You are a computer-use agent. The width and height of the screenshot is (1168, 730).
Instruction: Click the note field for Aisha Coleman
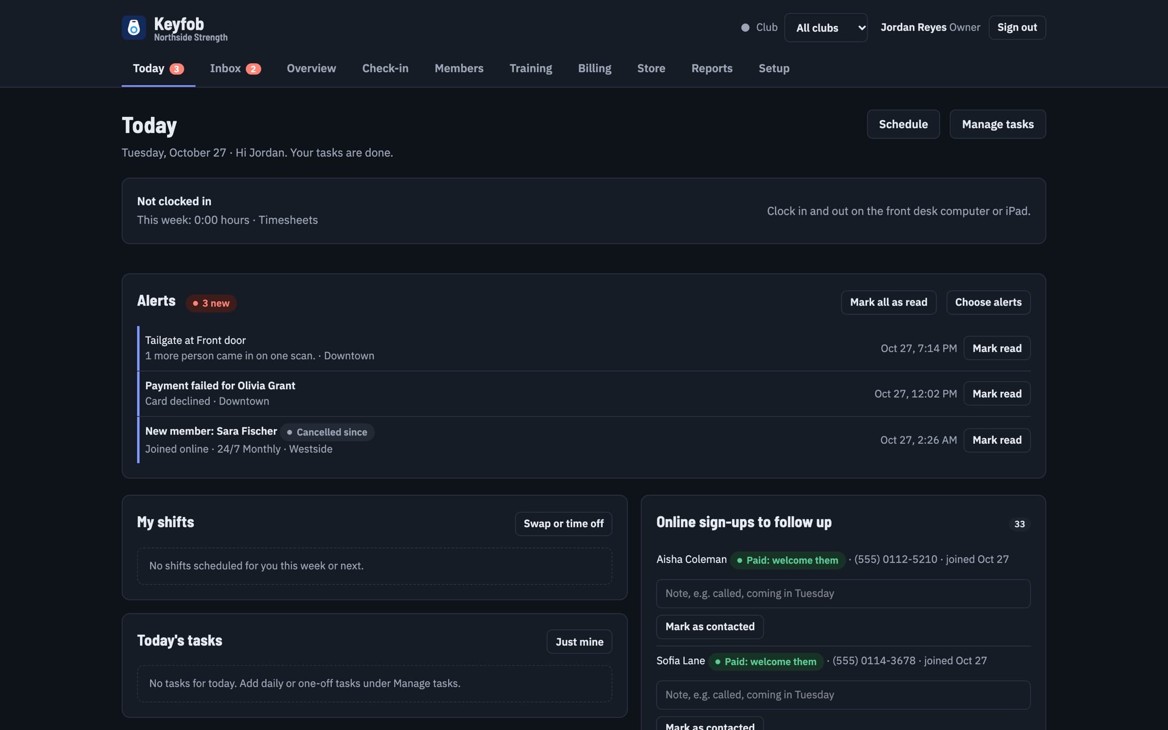843,593
